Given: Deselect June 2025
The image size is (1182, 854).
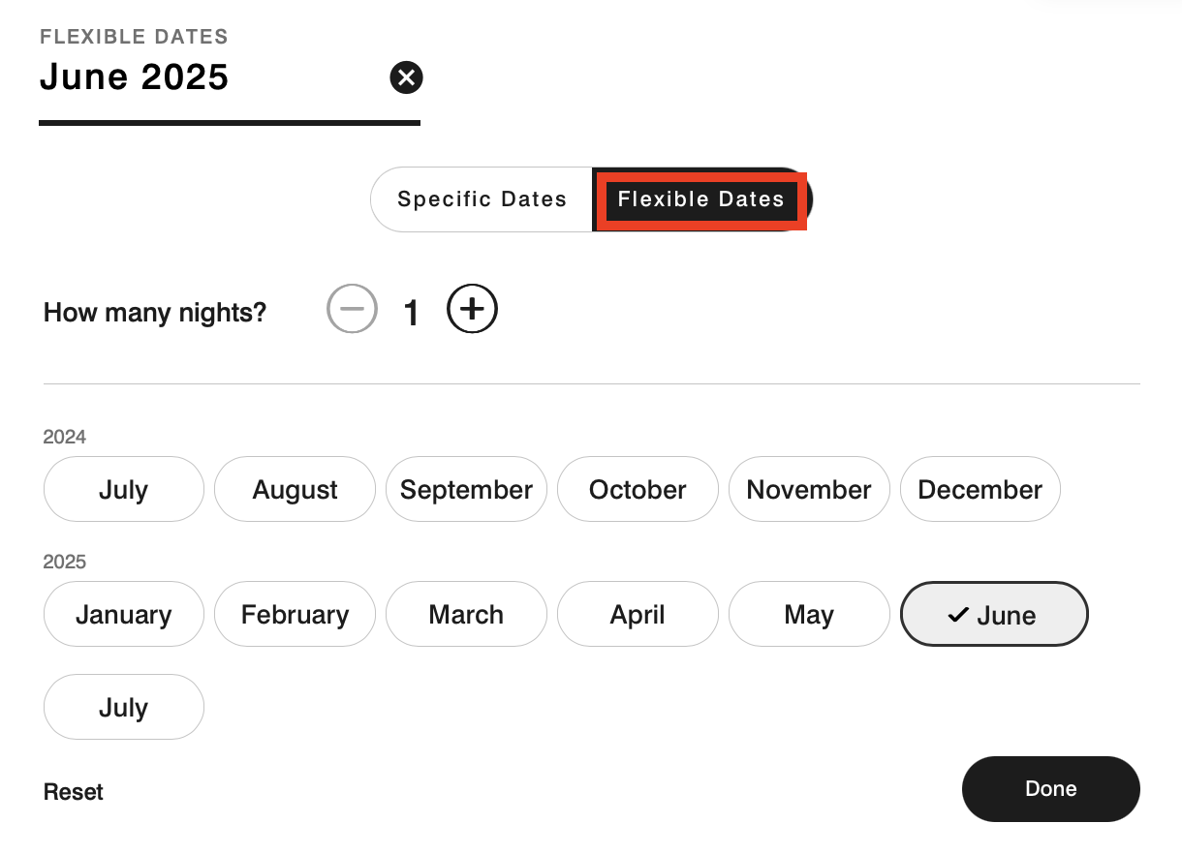Looking at the screenshot, I should tap(994, 614).
